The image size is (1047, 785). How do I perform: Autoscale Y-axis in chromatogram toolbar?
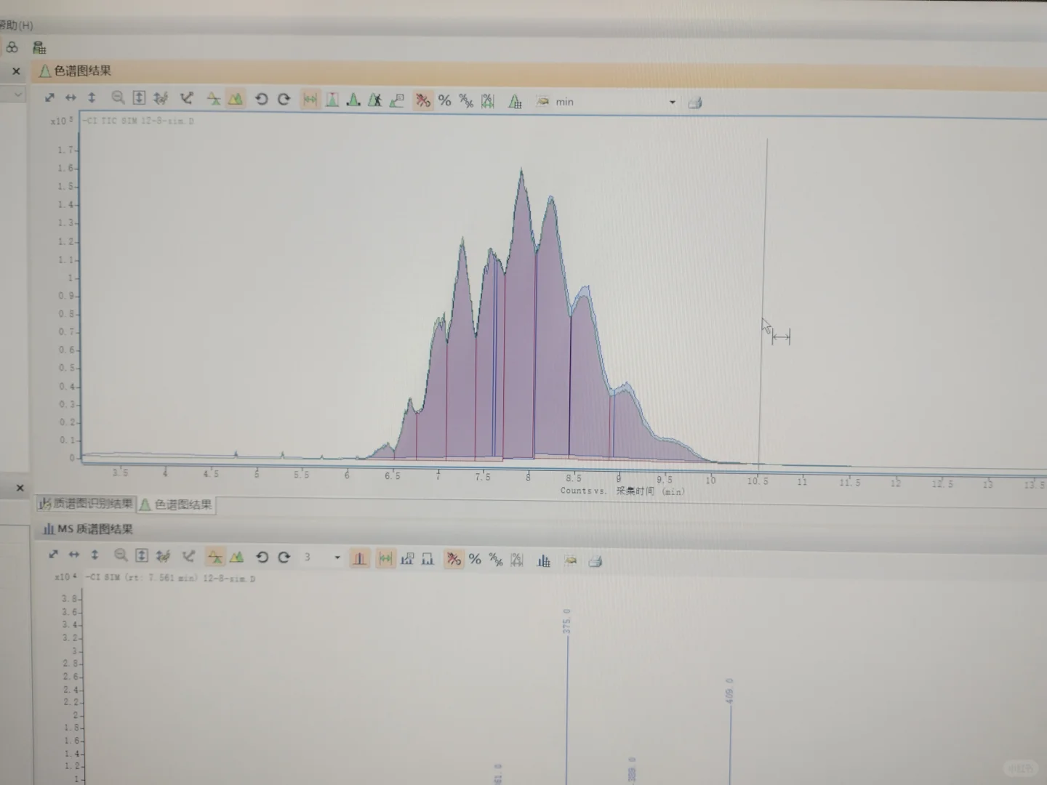[92, 97]
